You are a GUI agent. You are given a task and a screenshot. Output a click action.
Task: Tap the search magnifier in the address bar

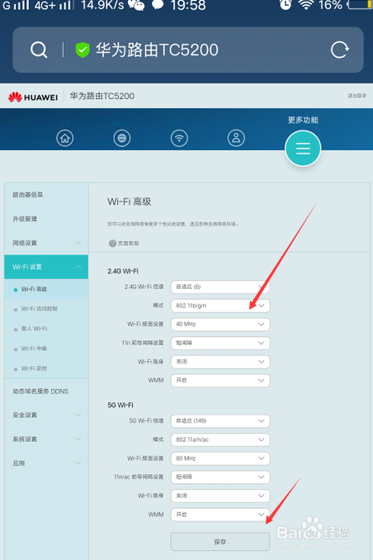pos(39,50)
